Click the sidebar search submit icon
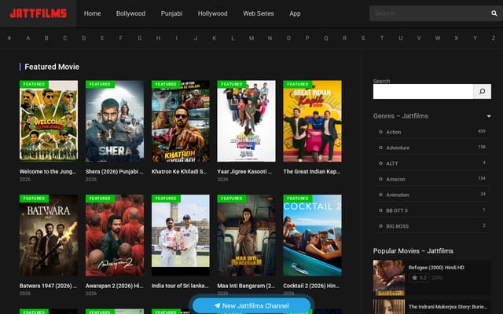 coord(482,91)
